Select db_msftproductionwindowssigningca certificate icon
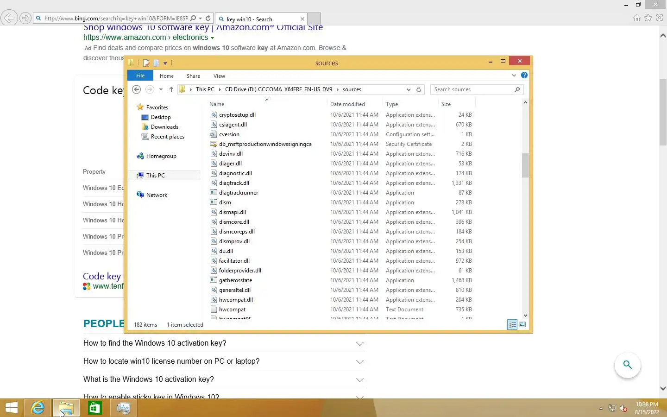Image resolution: width=667 pixels, height=417 pixels. click(214, 144)
